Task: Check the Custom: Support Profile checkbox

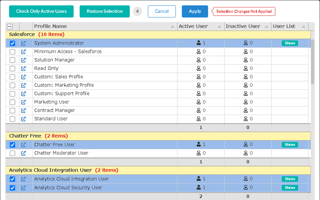Action: (x=12, y=94)
